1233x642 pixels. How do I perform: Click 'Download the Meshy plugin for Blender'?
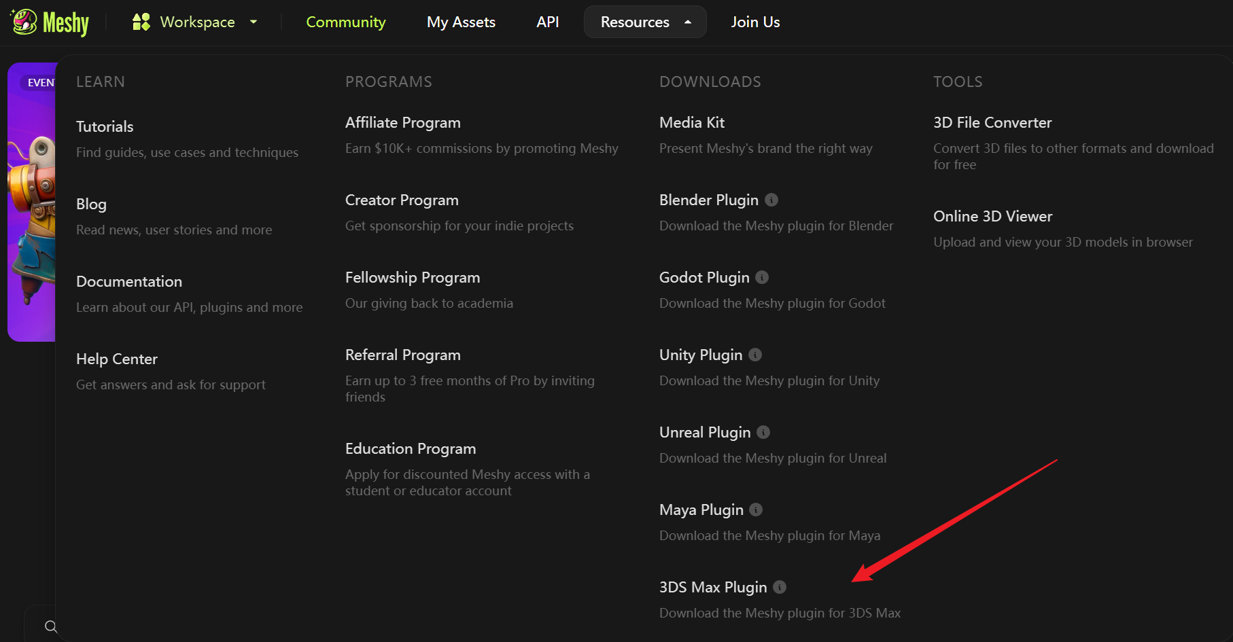coord(776,226)
